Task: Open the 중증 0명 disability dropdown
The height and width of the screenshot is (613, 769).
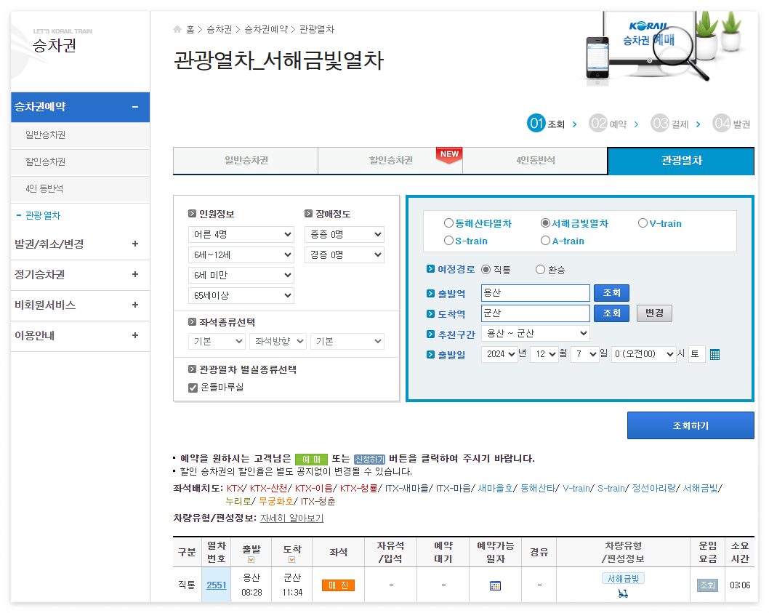Action: 345,235
